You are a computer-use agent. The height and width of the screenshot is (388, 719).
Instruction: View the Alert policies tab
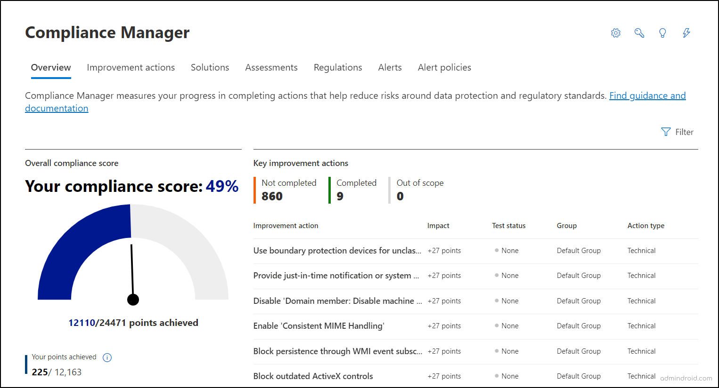(444, 67)
